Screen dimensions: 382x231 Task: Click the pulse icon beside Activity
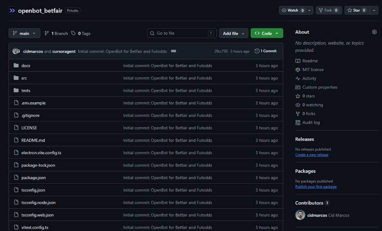(298, 78)
